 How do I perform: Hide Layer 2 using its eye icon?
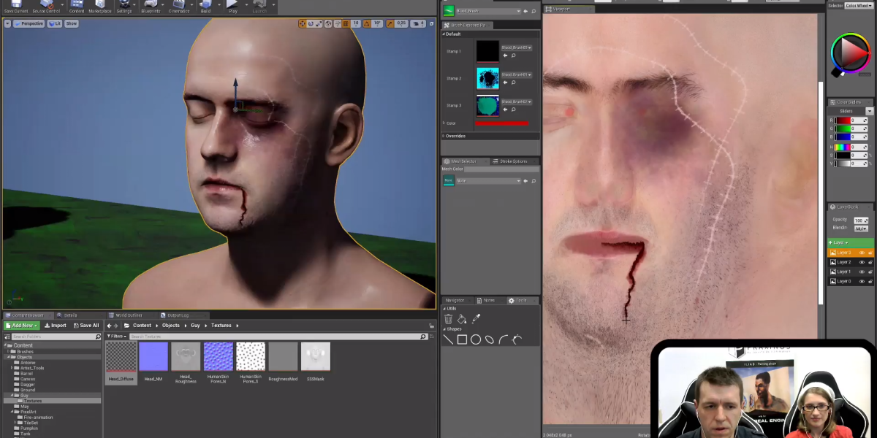pos(862,262)
